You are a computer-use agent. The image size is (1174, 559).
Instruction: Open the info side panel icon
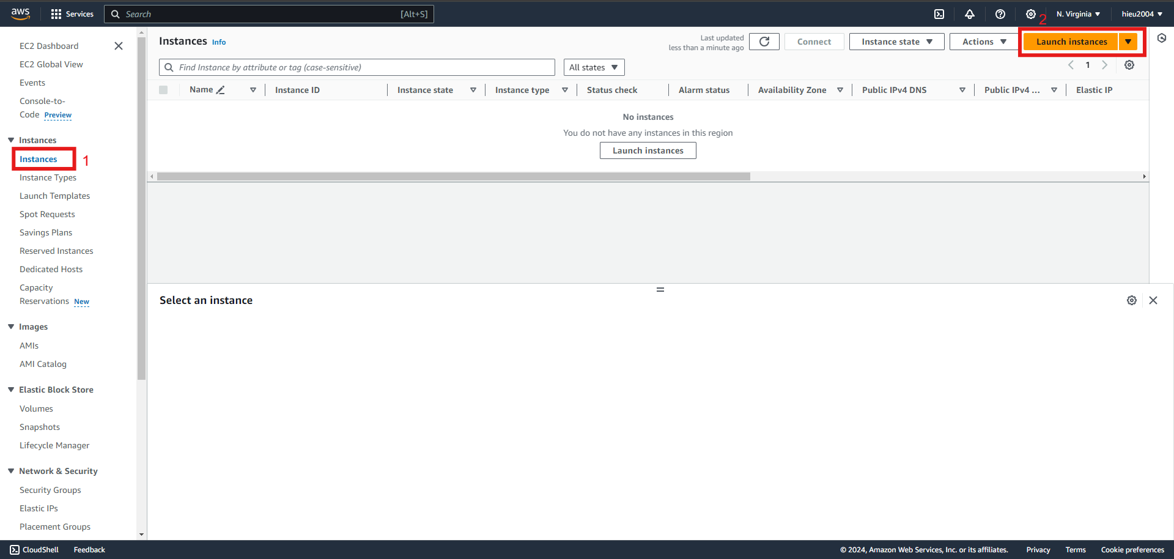[x=1162, y=38]
